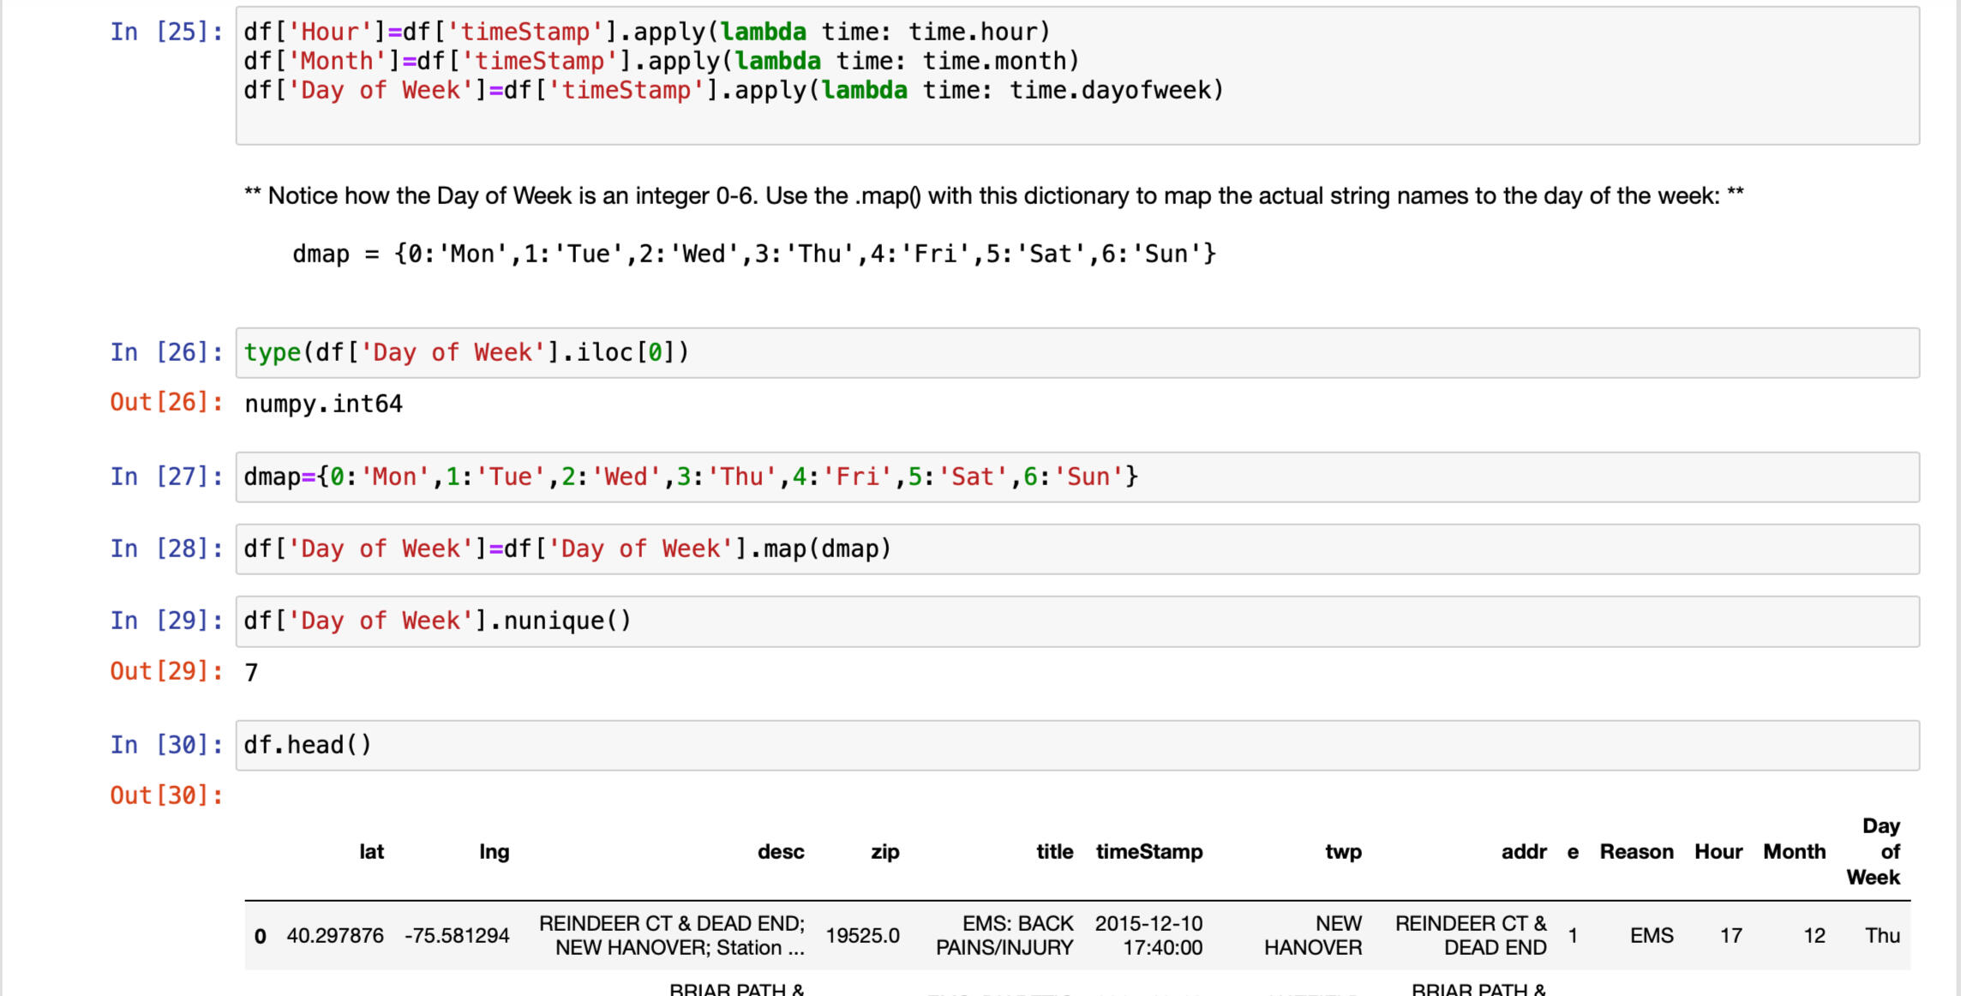Click row index 0 in the dataframe
Image resolution: width=1961 pixels, height=996 pixels.
coord(261,936)
